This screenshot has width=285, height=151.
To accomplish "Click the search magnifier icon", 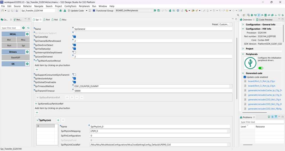I will [x=238, y=15].
